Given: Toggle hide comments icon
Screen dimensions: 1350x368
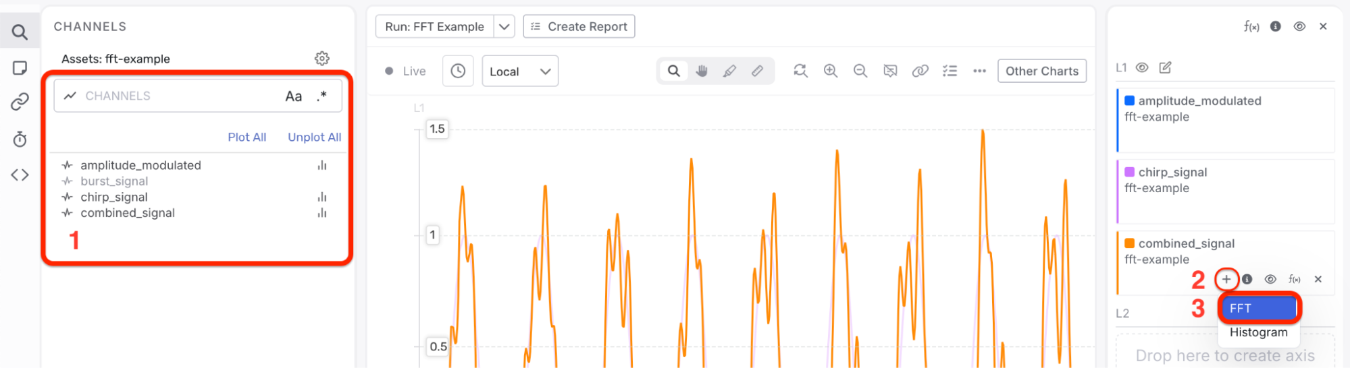Looking at the screenshot, I should point(891,71).
